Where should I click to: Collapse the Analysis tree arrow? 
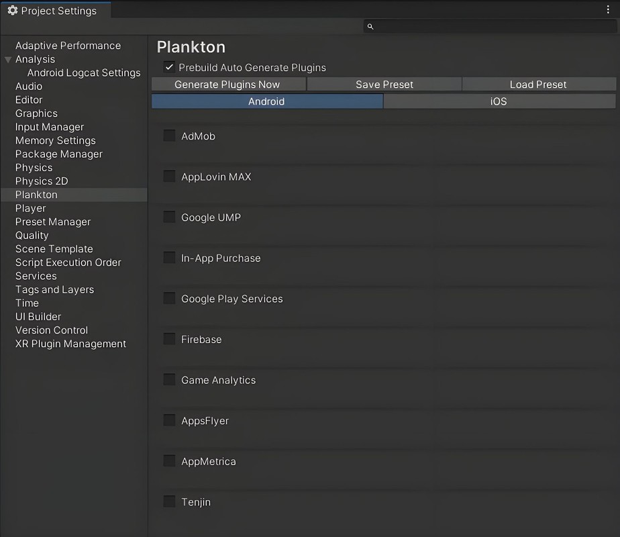tap(8, 60)
